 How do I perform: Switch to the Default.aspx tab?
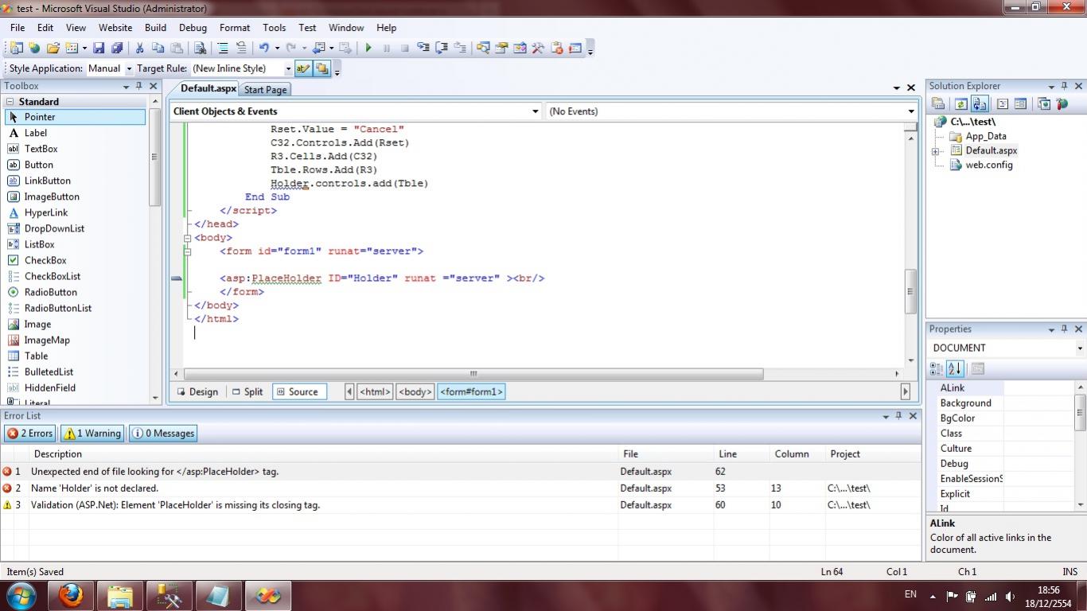click(x=208, y=88)
